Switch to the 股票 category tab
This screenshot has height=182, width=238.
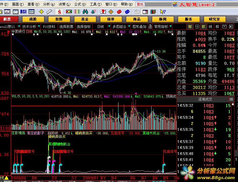tap(9, 19)
